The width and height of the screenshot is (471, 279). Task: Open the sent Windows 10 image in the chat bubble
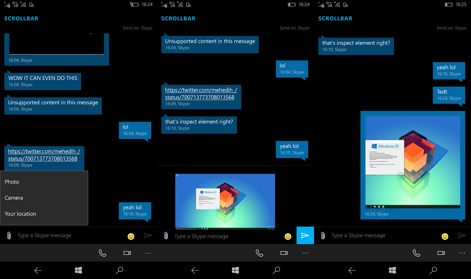pyautogui.click(x=413, y=162)
